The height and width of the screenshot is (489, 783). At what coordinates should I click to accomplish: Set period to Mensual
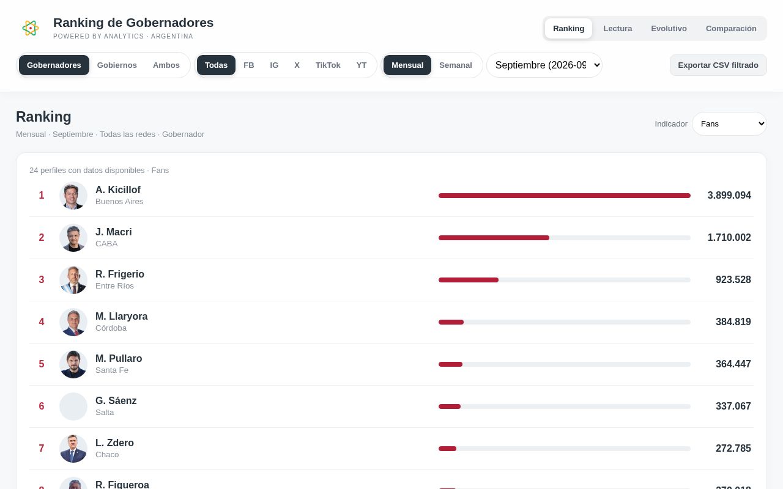(407, 65)
